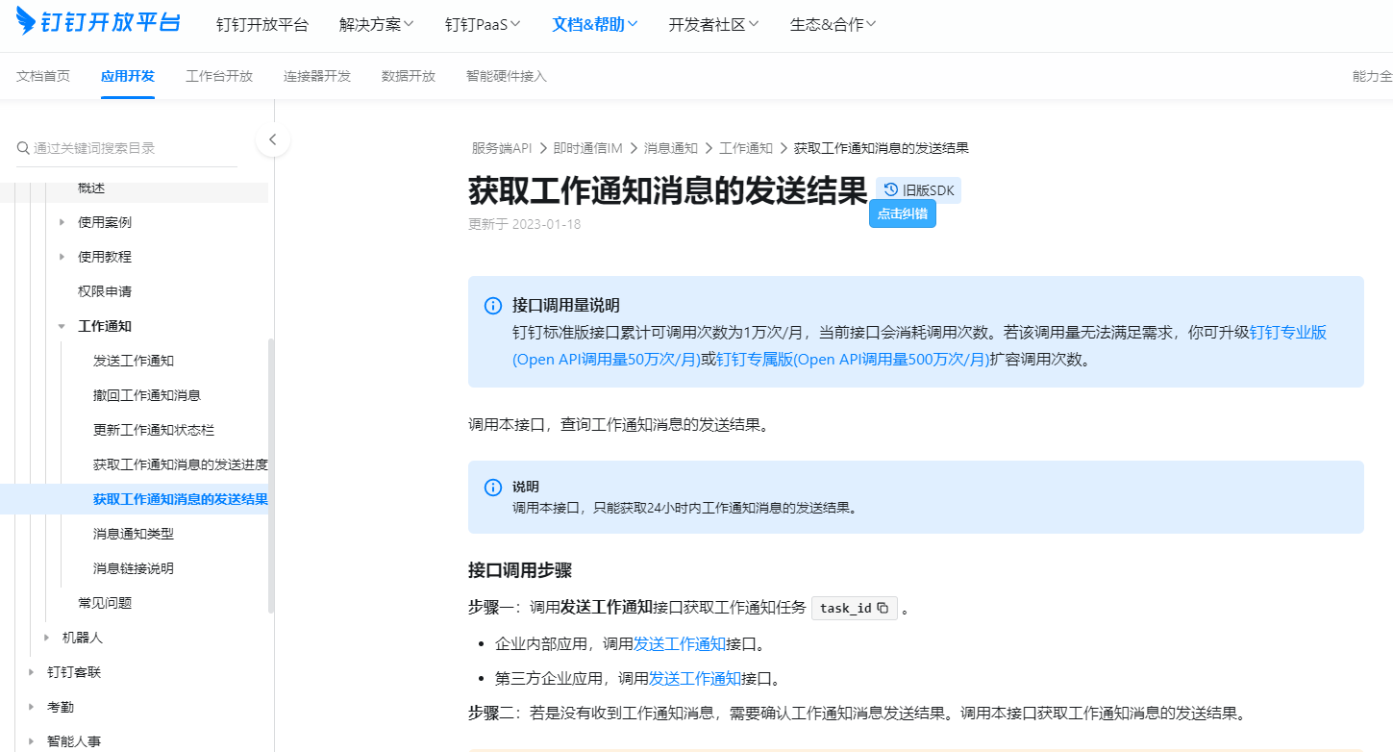Open 消息链接说明 in the sidebar

(134, 568)
